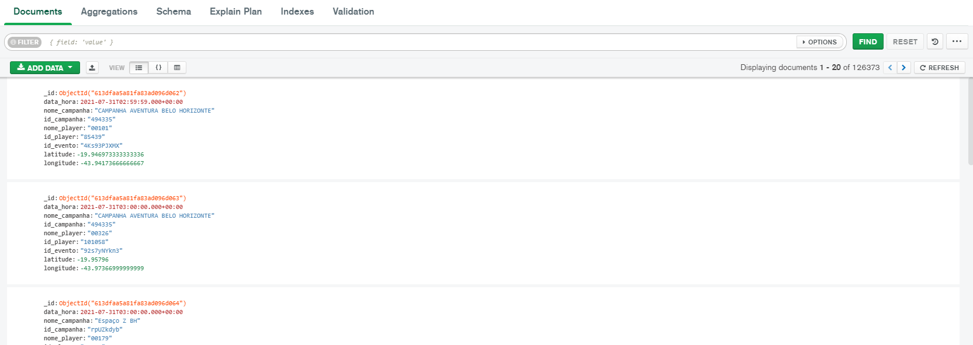Click the three-dots more options icon
This screenshot has width=973, height=345.
[x=957, y=42]
